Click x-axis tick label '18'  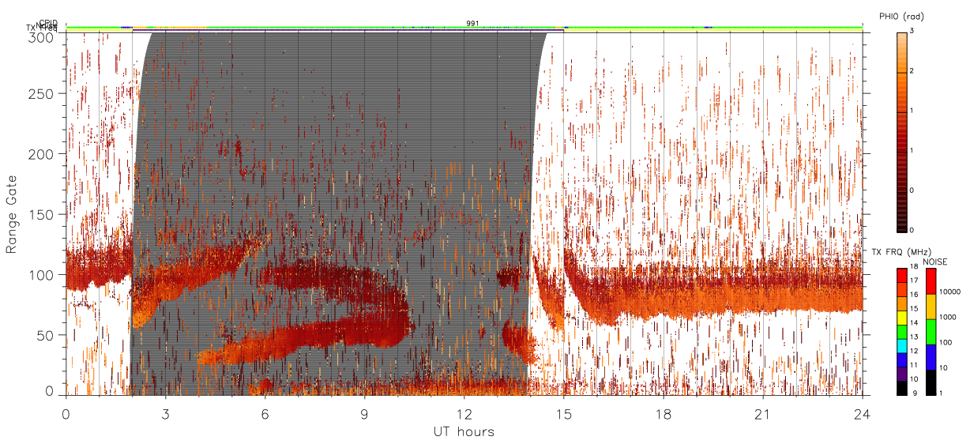pyautogui.click(x=664, y=415)
